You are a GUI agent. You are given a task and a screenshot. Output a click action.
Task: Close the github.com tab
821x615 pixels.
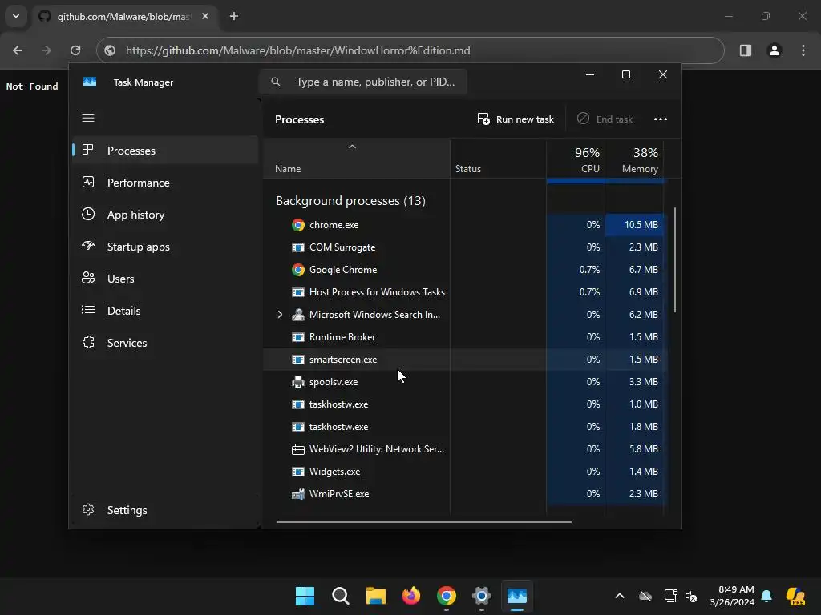tap(205, 16)
